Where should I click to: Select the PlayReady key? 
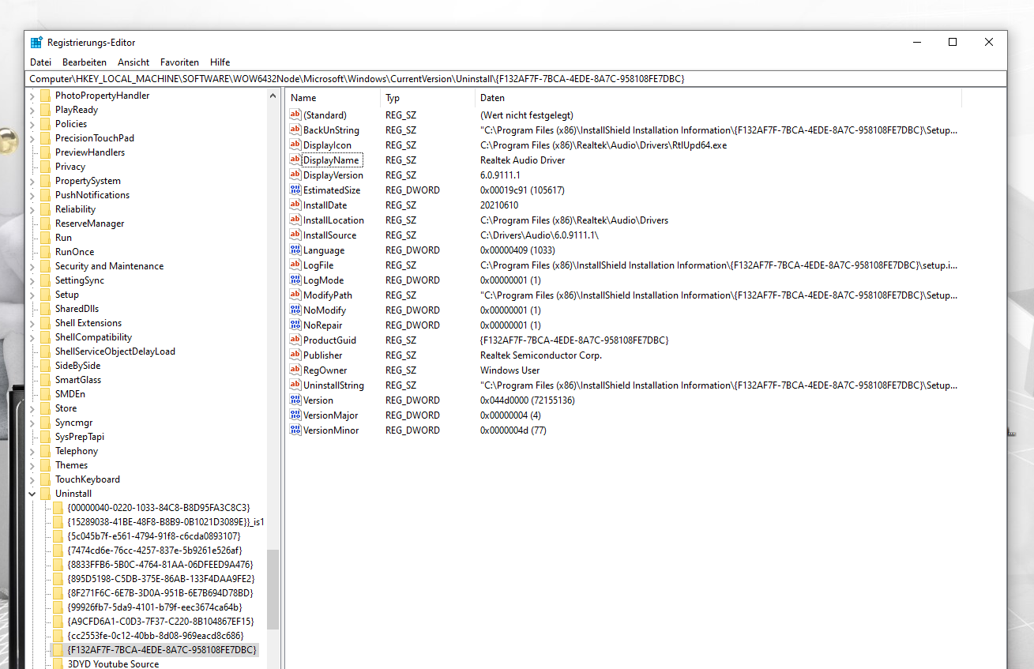click(77, 110)
